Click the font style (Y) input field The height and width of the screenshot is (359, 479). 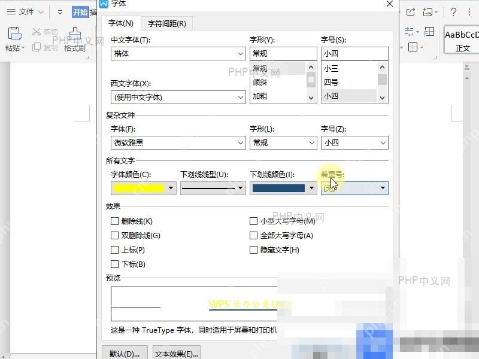[283, 54]
